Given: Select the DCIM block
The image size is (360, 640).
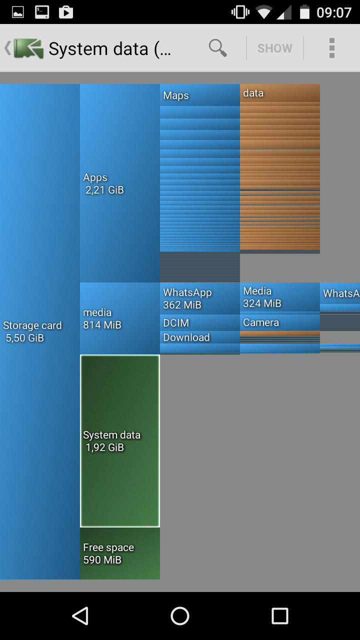Looking at the screenshot, I should pyautogui.click(x=200, y=322).
